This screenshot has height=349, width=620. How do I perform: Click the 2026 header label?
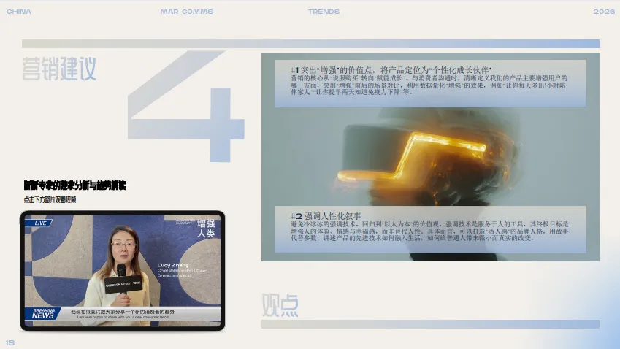click(604, 12)
